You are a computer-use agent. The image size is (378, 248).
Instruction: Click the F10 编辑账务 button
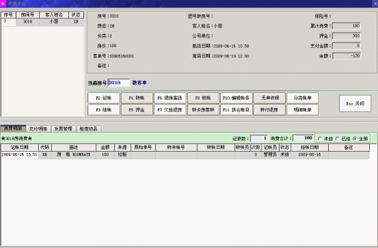tap(236, 98)
